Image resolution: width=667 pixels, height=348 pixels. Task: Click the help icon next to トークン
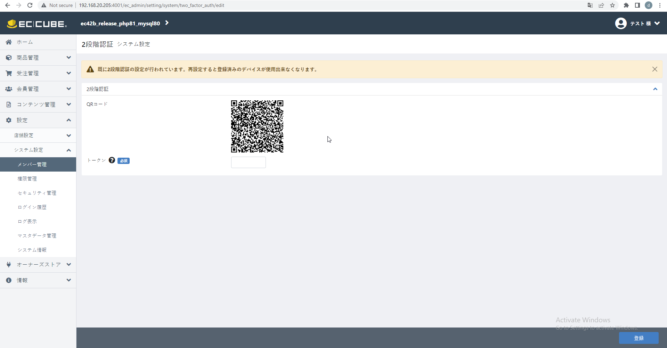(x=112, y=160)
